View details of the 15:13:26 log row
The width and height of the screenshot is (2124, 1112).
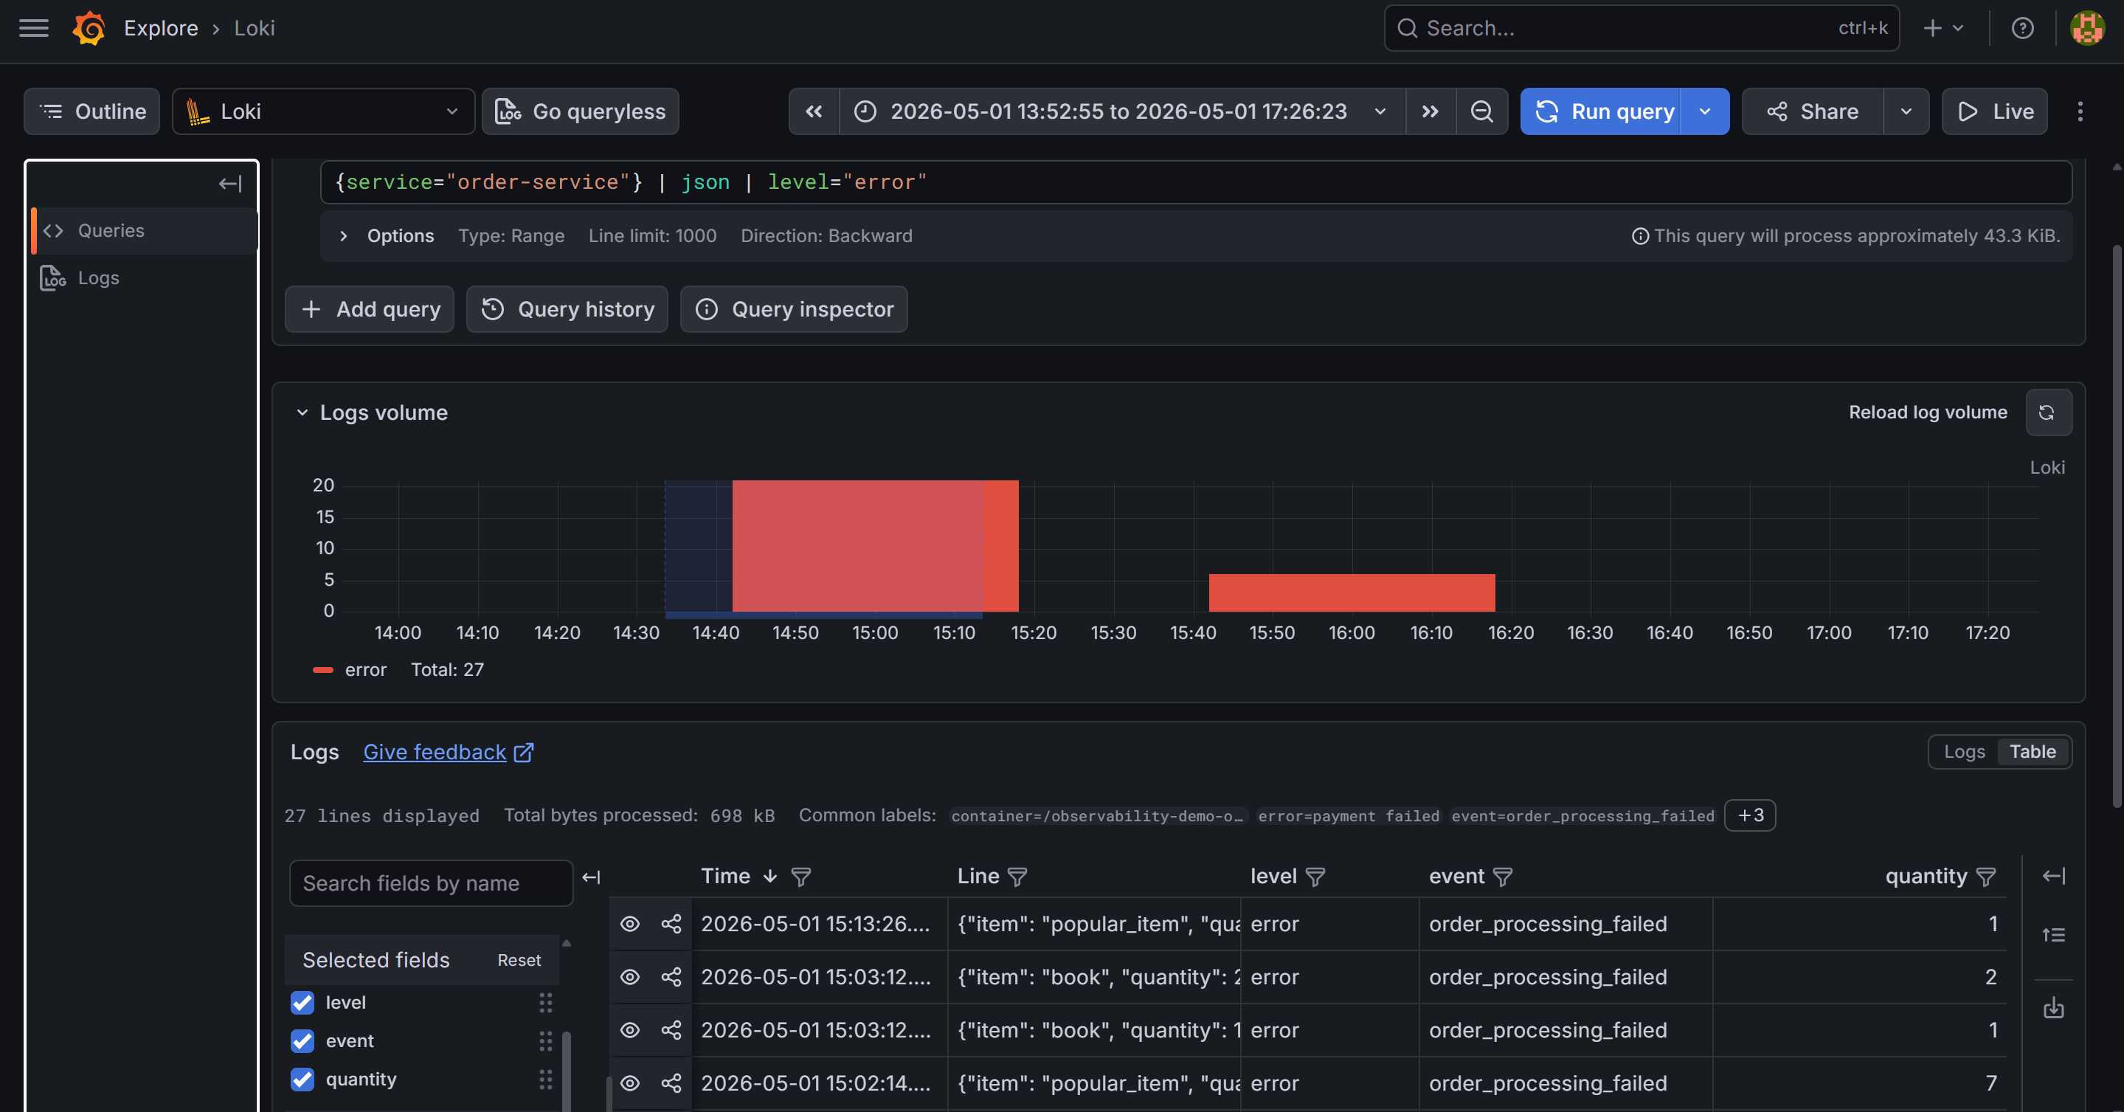[630, 924]
